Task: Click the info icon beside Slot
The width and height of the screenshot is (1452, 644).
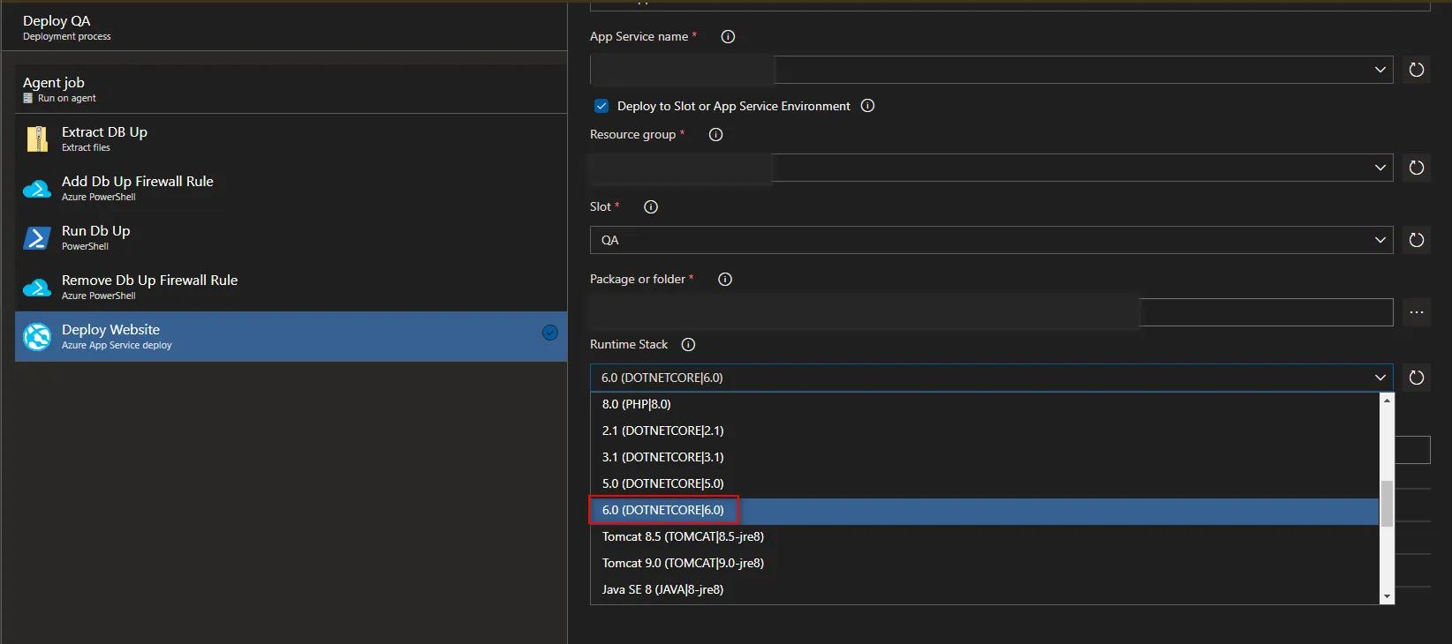Action: point(651,207)
